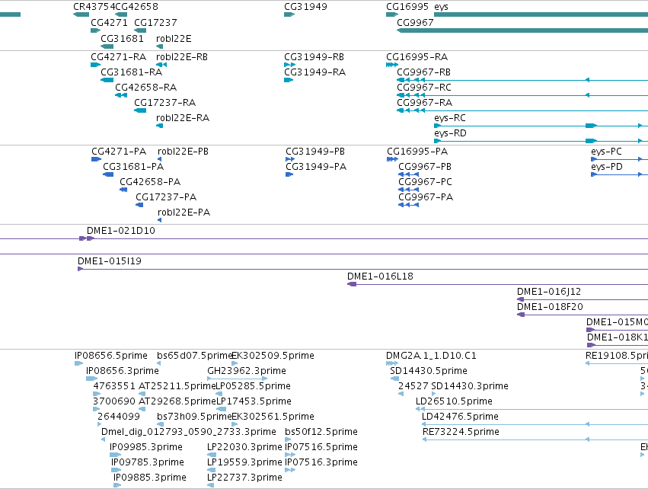
Task: Select protein CG42658-PA
Action: point(149,182)
